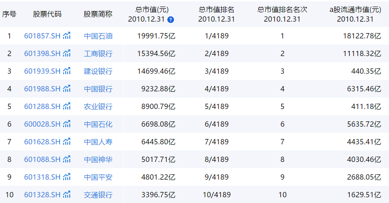The width and height of the screenshot is (389, 203).
Task: Select the float value 11118.32亿
Action: [362, 53]
